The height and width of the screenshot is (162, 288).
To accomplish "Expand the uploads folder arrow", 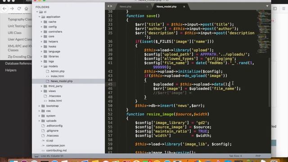I will point(39,121).
